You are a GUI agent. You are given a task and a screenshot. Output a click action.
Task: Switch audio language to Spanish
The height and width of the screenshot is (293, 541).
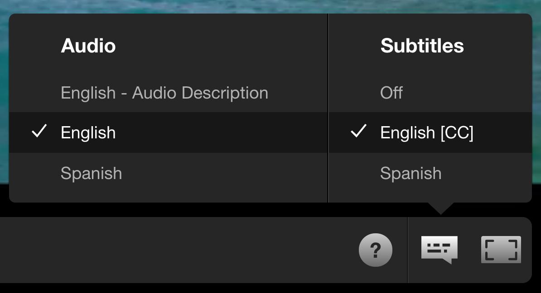click(x=91, y=174)
